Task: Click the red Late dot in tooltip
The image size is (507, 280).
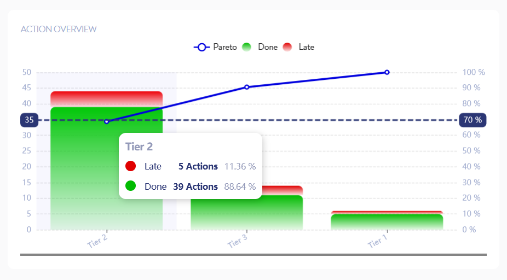Action: 130,166
